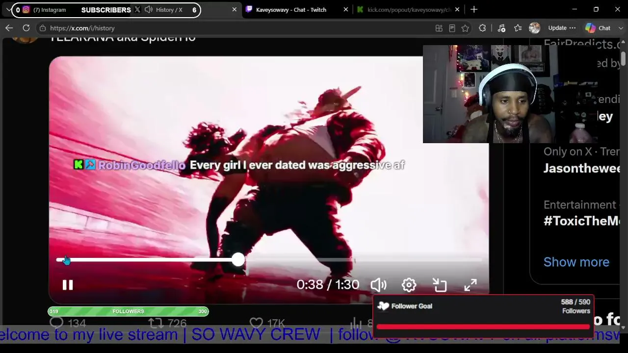Screen dimensions: 628x353
Task: Click Show more in the trends panel
Action: click(x=576, y=262)
